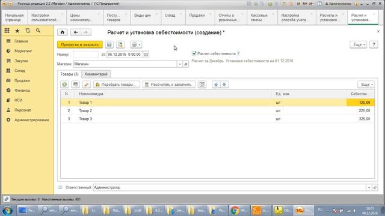Add a new row with green plus

pyautogui.click(x=64, y=85)
